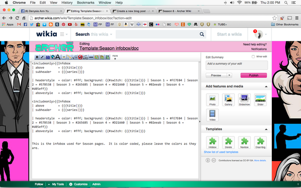The height and width of the screenshot is (188, 301).
Task: Open the History menu in menu bar
Action: click(x=67, y=2)
